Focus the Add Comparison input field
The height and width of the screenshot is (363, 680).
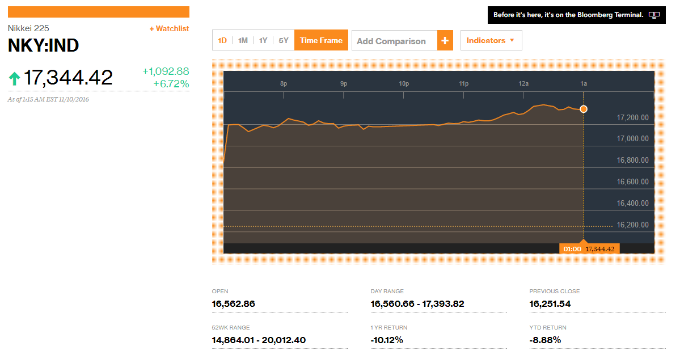pos(394,41)
